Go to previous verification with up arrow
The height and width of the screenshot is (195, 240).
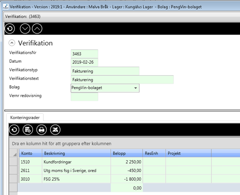point(37,28)
